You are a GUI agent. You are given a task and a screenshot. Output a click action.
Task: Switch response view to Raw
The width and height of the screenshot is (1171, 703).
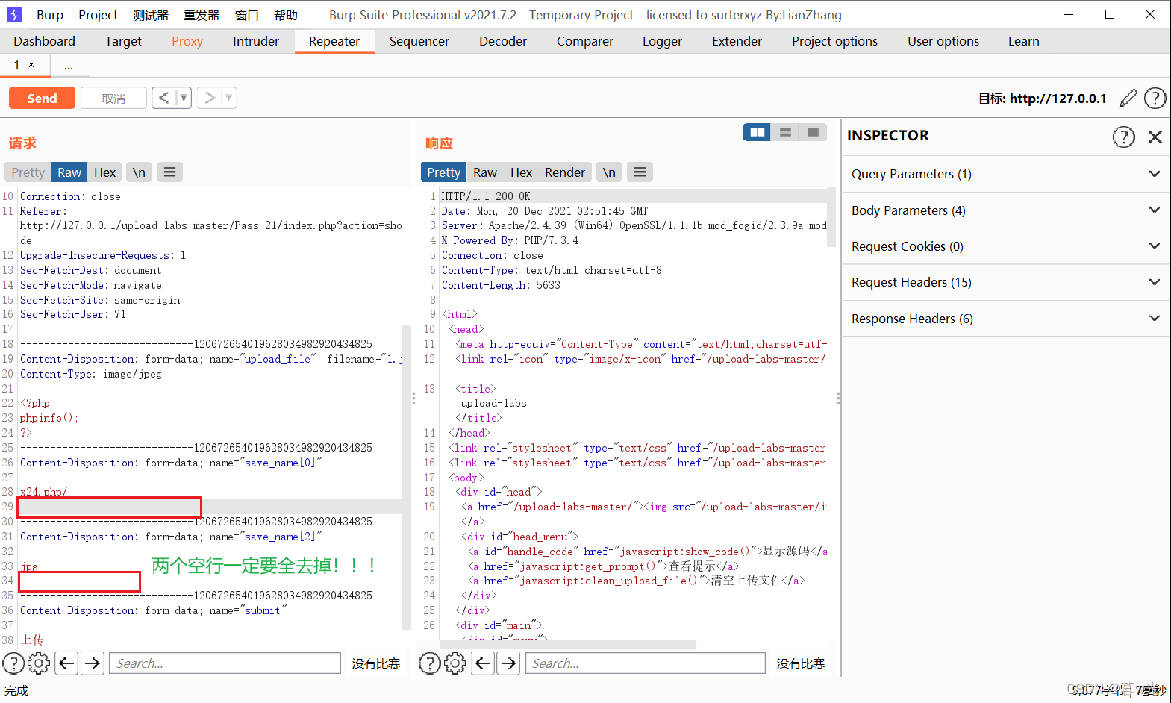(x=485, y=172)
